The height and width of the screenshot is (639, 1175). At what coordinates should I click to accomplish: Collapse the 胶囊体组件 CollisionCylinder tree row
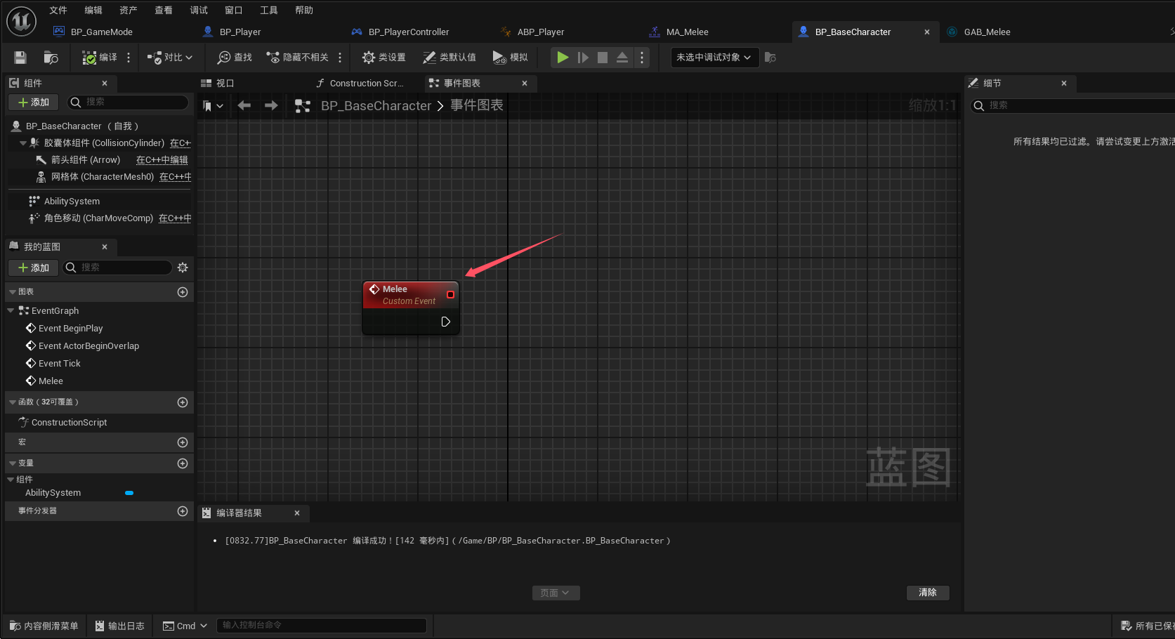(x=23, y=143)
